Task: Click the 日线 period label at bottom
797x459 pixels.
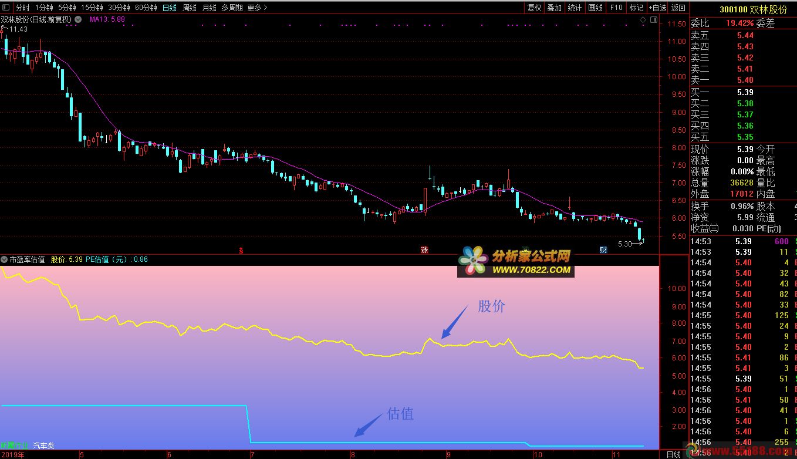Action: coord(673,454)
